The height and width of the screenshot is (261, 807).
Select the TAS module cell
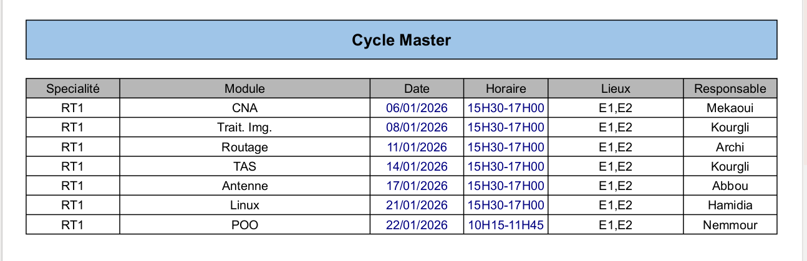244,167
